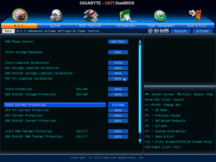Click the scroll down arrow

140,141
